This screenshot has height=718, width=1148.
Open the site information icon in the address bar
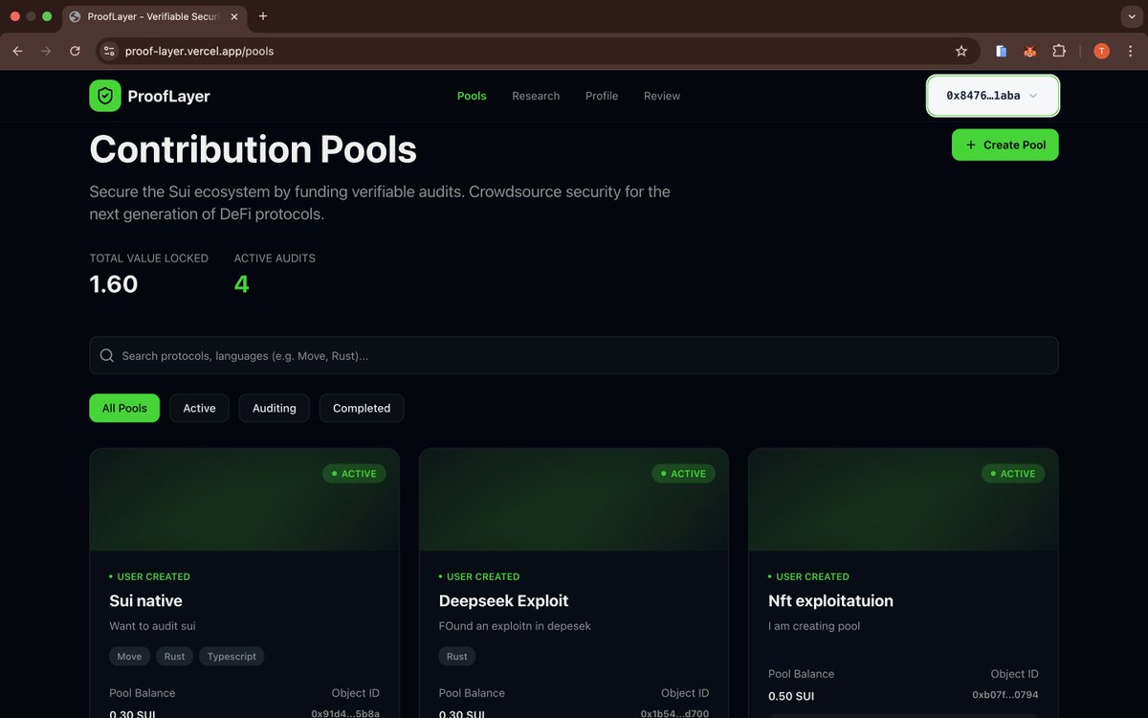109,51
